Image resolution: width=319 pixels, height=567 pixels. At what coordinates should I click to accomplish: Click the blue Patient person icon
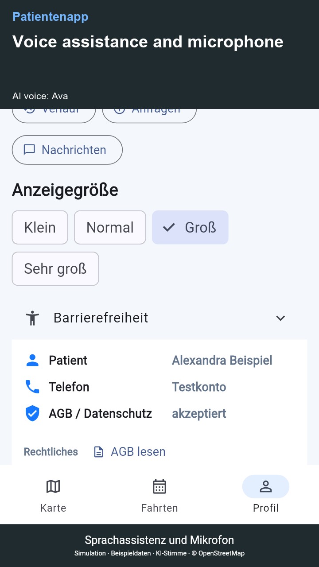32,361
